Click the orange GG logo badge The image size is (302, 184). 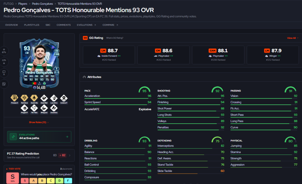click(85, 38)
